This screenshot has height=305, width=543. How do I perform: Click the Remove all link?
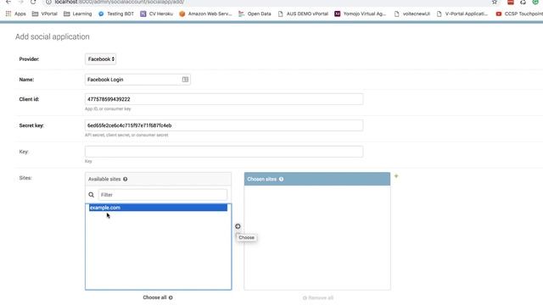318,297
